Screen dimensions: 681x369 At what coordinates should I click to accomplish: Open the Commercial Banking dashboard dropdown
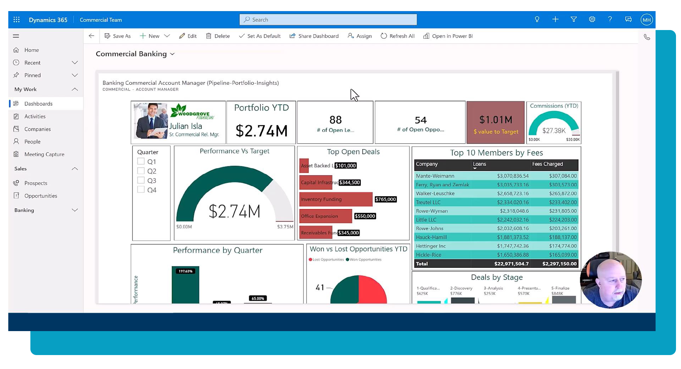tap(172, 54)
